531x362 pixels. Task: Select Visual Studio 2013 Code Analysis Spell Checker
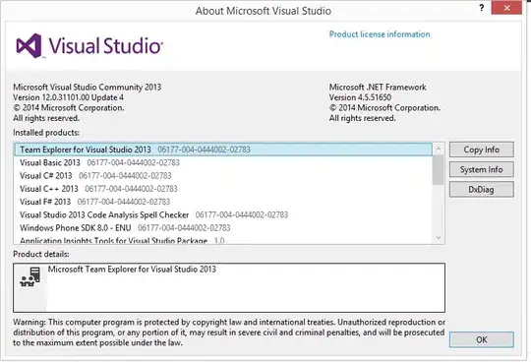click(x=223, y=214)
